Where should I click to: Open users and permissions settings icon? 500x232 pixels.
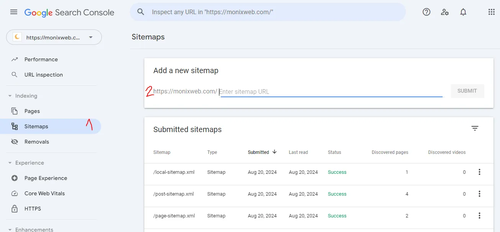(445, 12)
